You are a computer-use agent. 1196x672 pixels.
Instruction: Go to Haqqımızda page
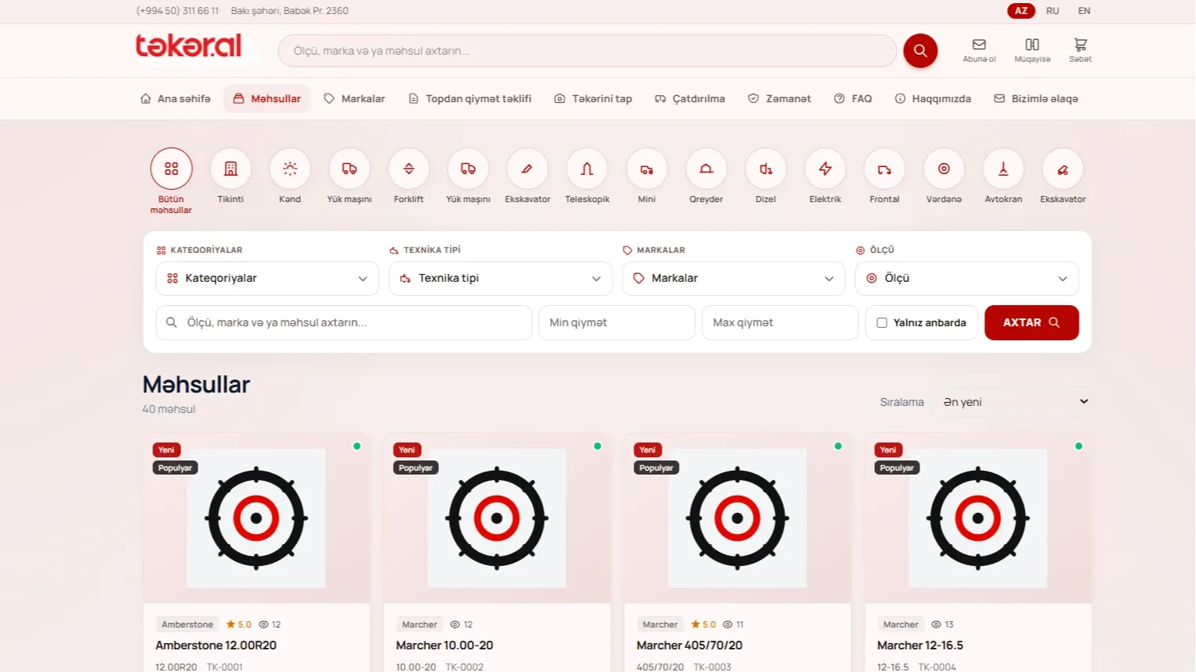933,99
